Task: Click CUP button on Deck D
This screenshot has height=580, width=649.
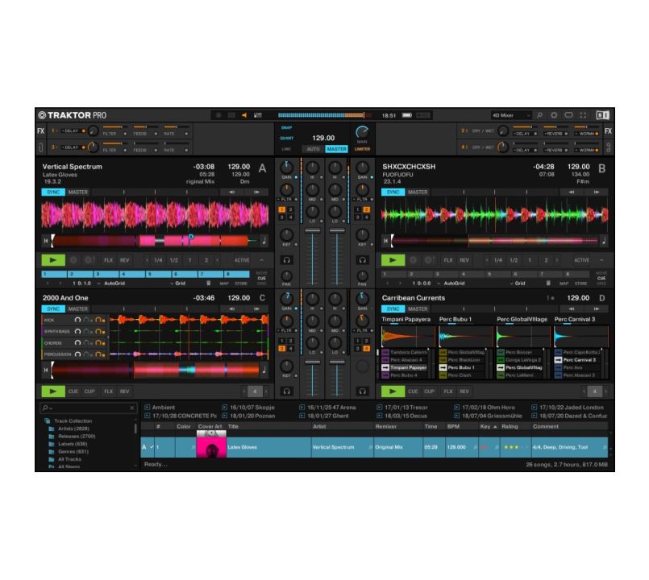Action: point(429,391)
